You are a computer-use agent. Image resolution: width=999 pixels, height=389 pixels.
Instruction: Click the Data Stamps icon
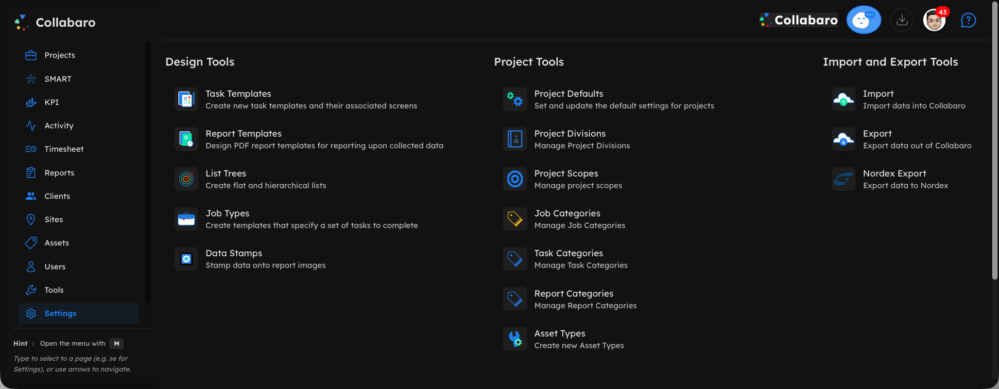click(x=186, y=259)
